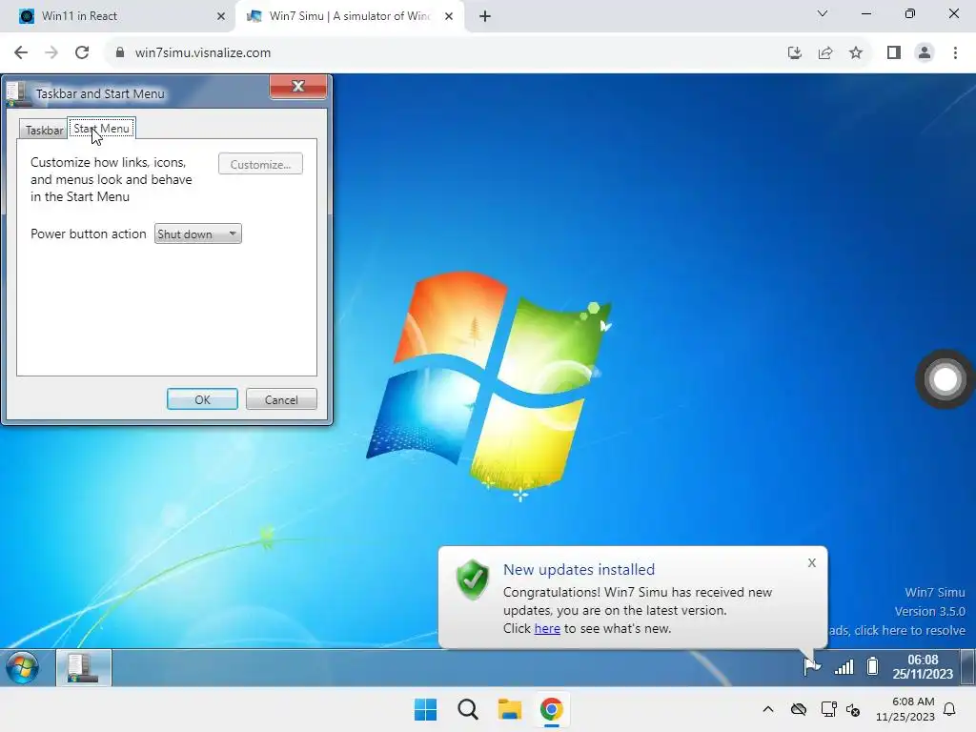The height and width of the screenshot is (732, 976).
Task: Open Windows 11 clock 6:08 AM
Action: (x=905, y=709)
